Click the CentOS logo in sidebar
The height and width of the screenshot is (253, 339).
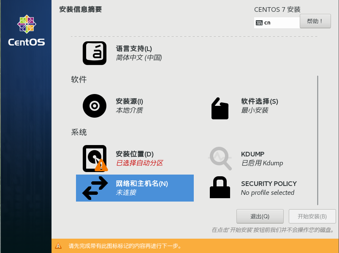[x=27, y=30]
